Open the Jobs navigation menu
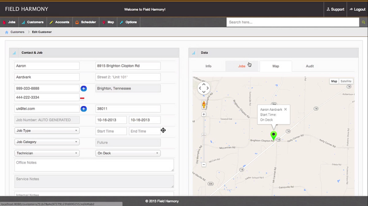This screenshot has width=368, height=206. (9, 22)
